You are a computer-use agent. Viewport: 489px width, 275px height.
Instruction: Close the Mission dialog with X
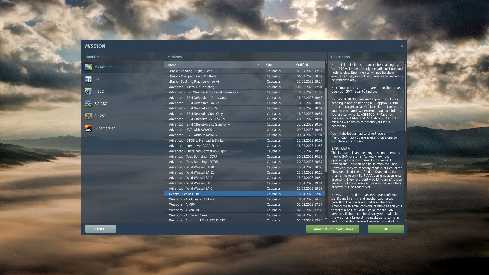point(402,46)
